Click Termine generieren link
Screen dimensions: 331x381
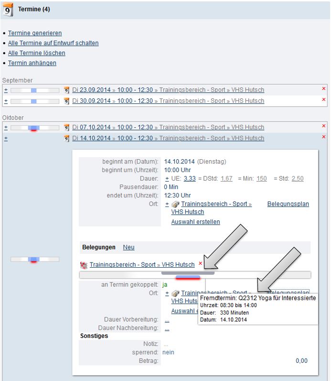click(x=35, y=33)
